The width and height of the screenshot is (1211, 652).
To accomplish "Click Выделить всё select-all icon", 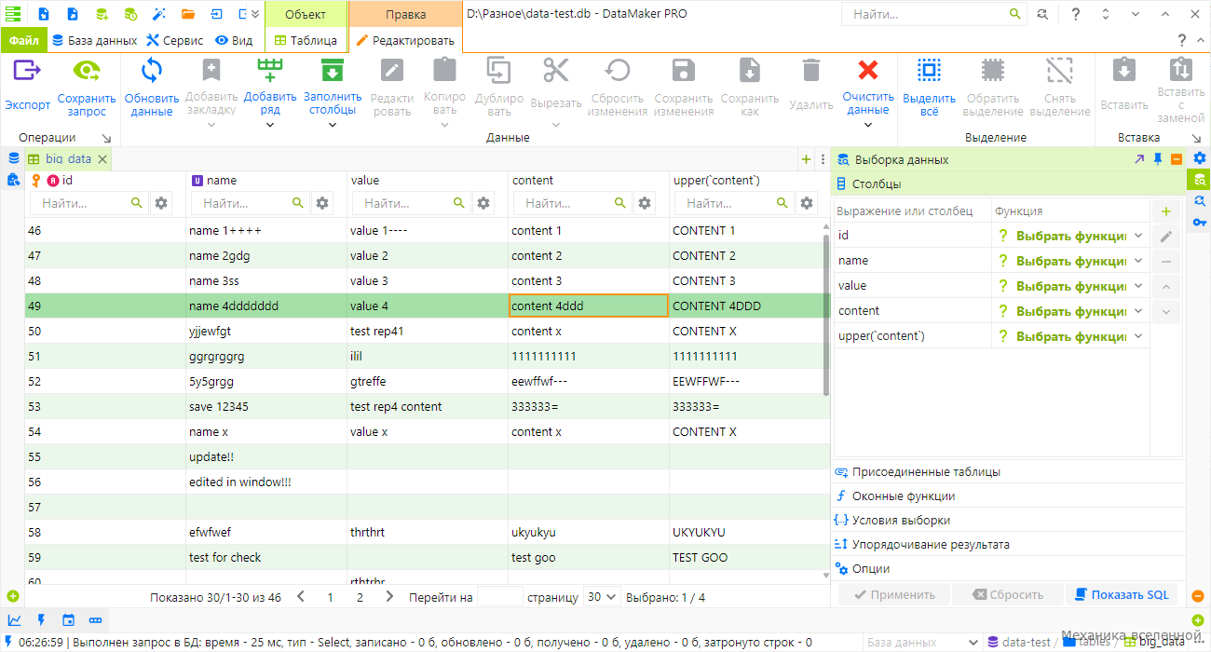I will 929,71.
